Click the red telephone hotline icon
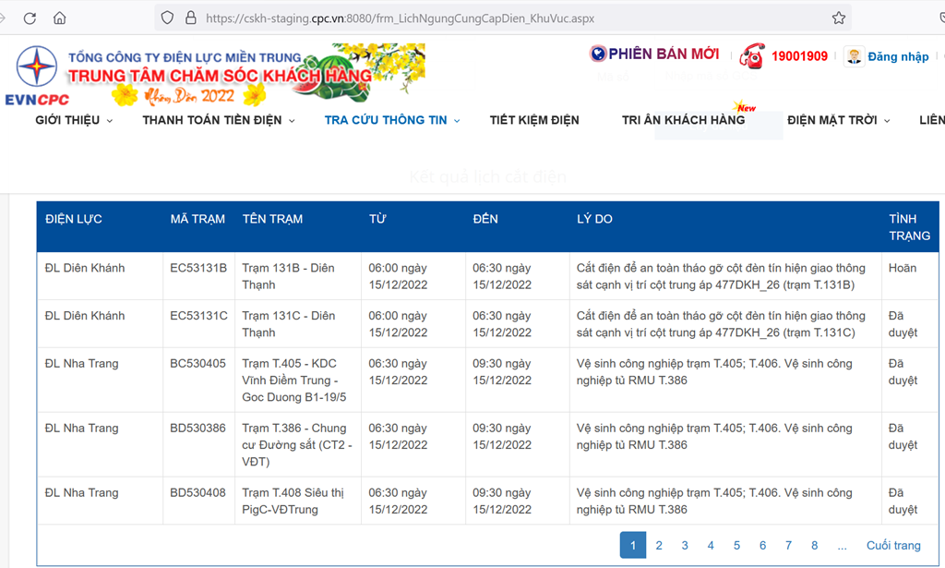Viewport: 945px width, 568px height. pos(752,56)
